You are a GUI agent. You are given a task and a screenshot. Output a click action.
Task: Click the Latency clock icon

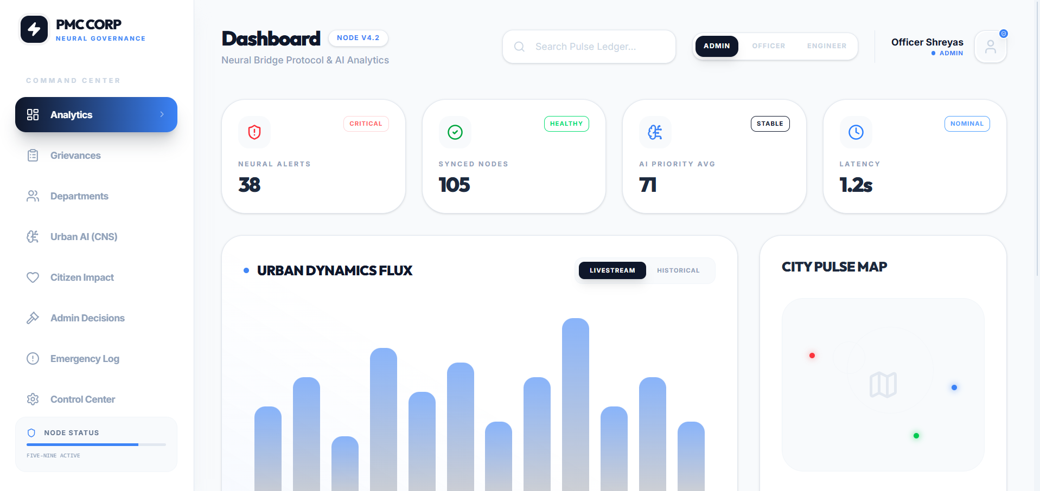[856, 132]
